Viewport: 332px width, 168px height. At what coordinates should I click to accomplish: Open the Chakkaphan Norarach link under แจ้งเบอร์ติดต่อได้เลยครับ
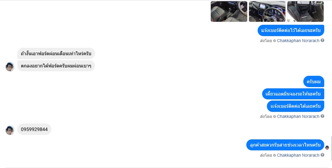298,116
